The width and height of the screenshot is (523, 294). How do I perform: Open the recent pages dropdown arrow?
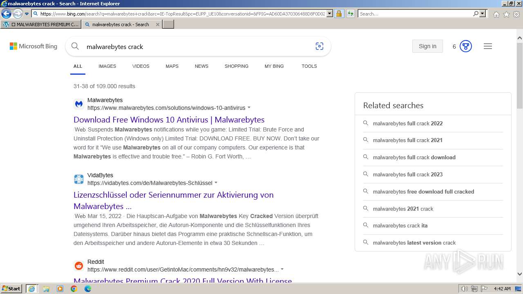pos(27,14)
